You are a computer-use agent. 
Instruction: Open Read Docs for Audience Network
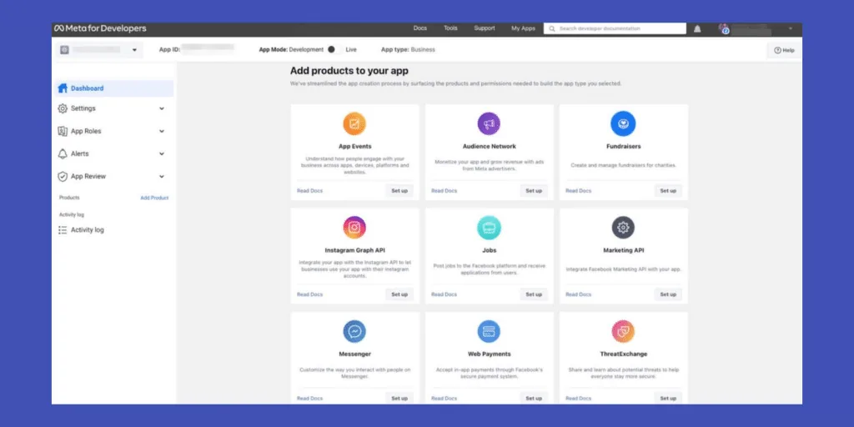(x=445, y=191)
